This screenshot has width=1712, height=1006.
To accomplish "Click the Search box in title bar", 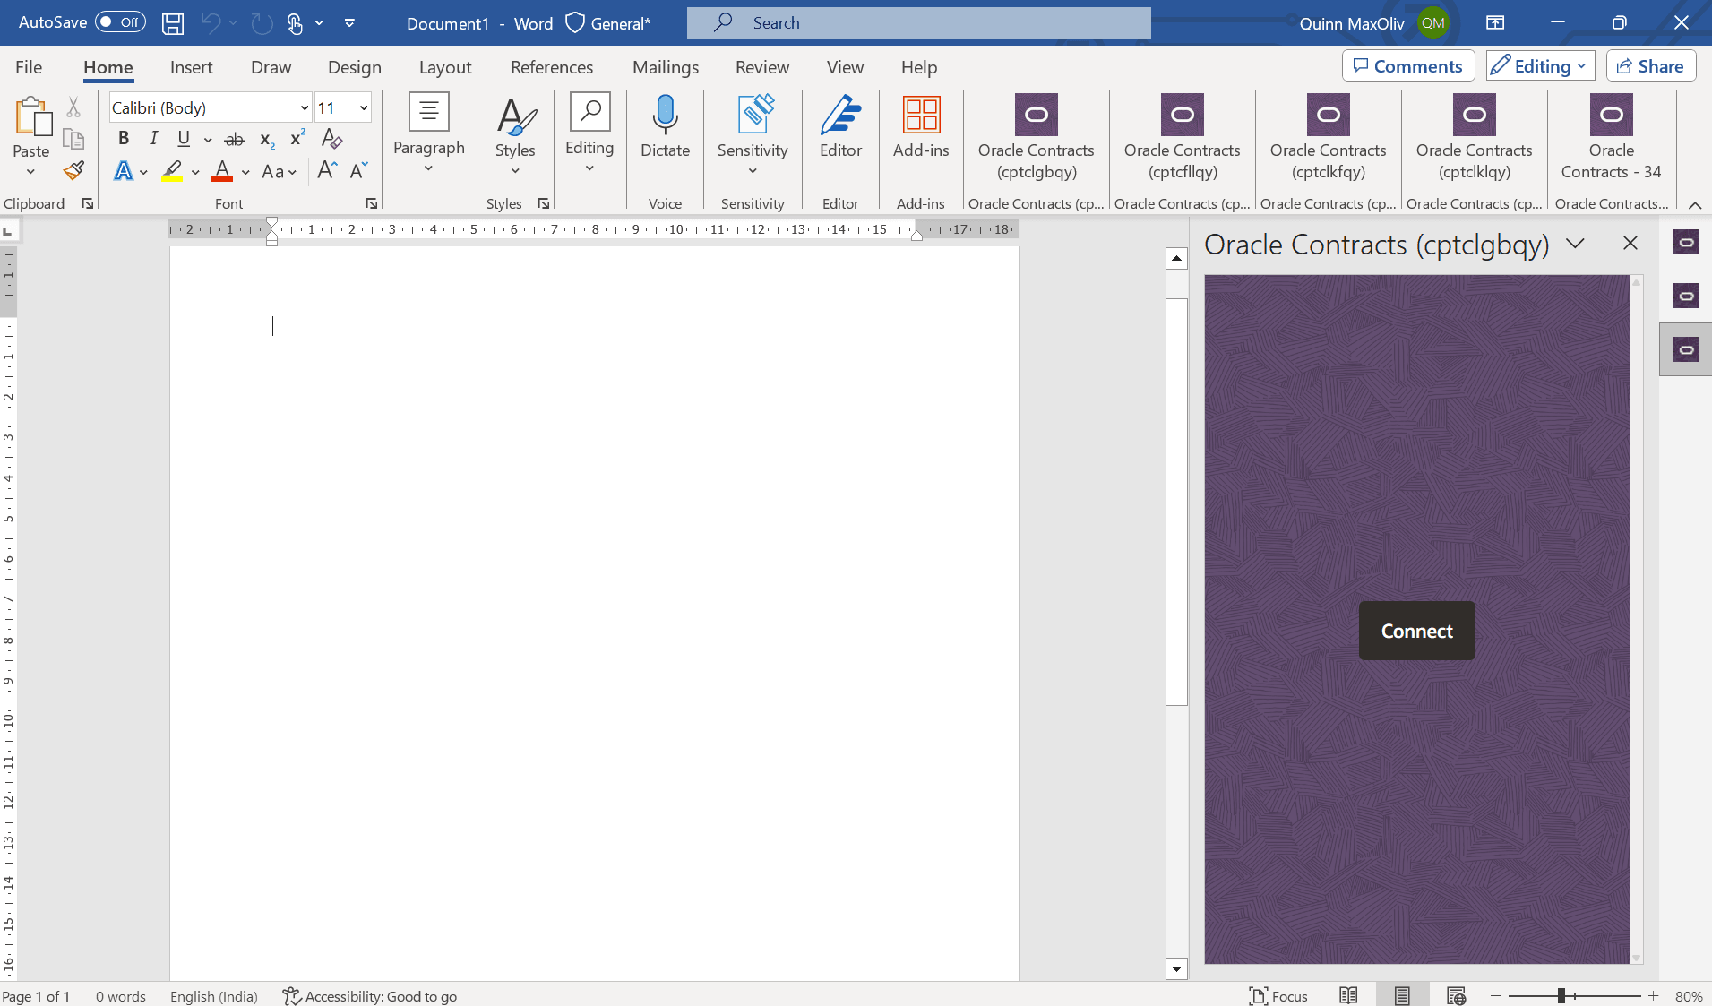I will click(x=919, y=23).
